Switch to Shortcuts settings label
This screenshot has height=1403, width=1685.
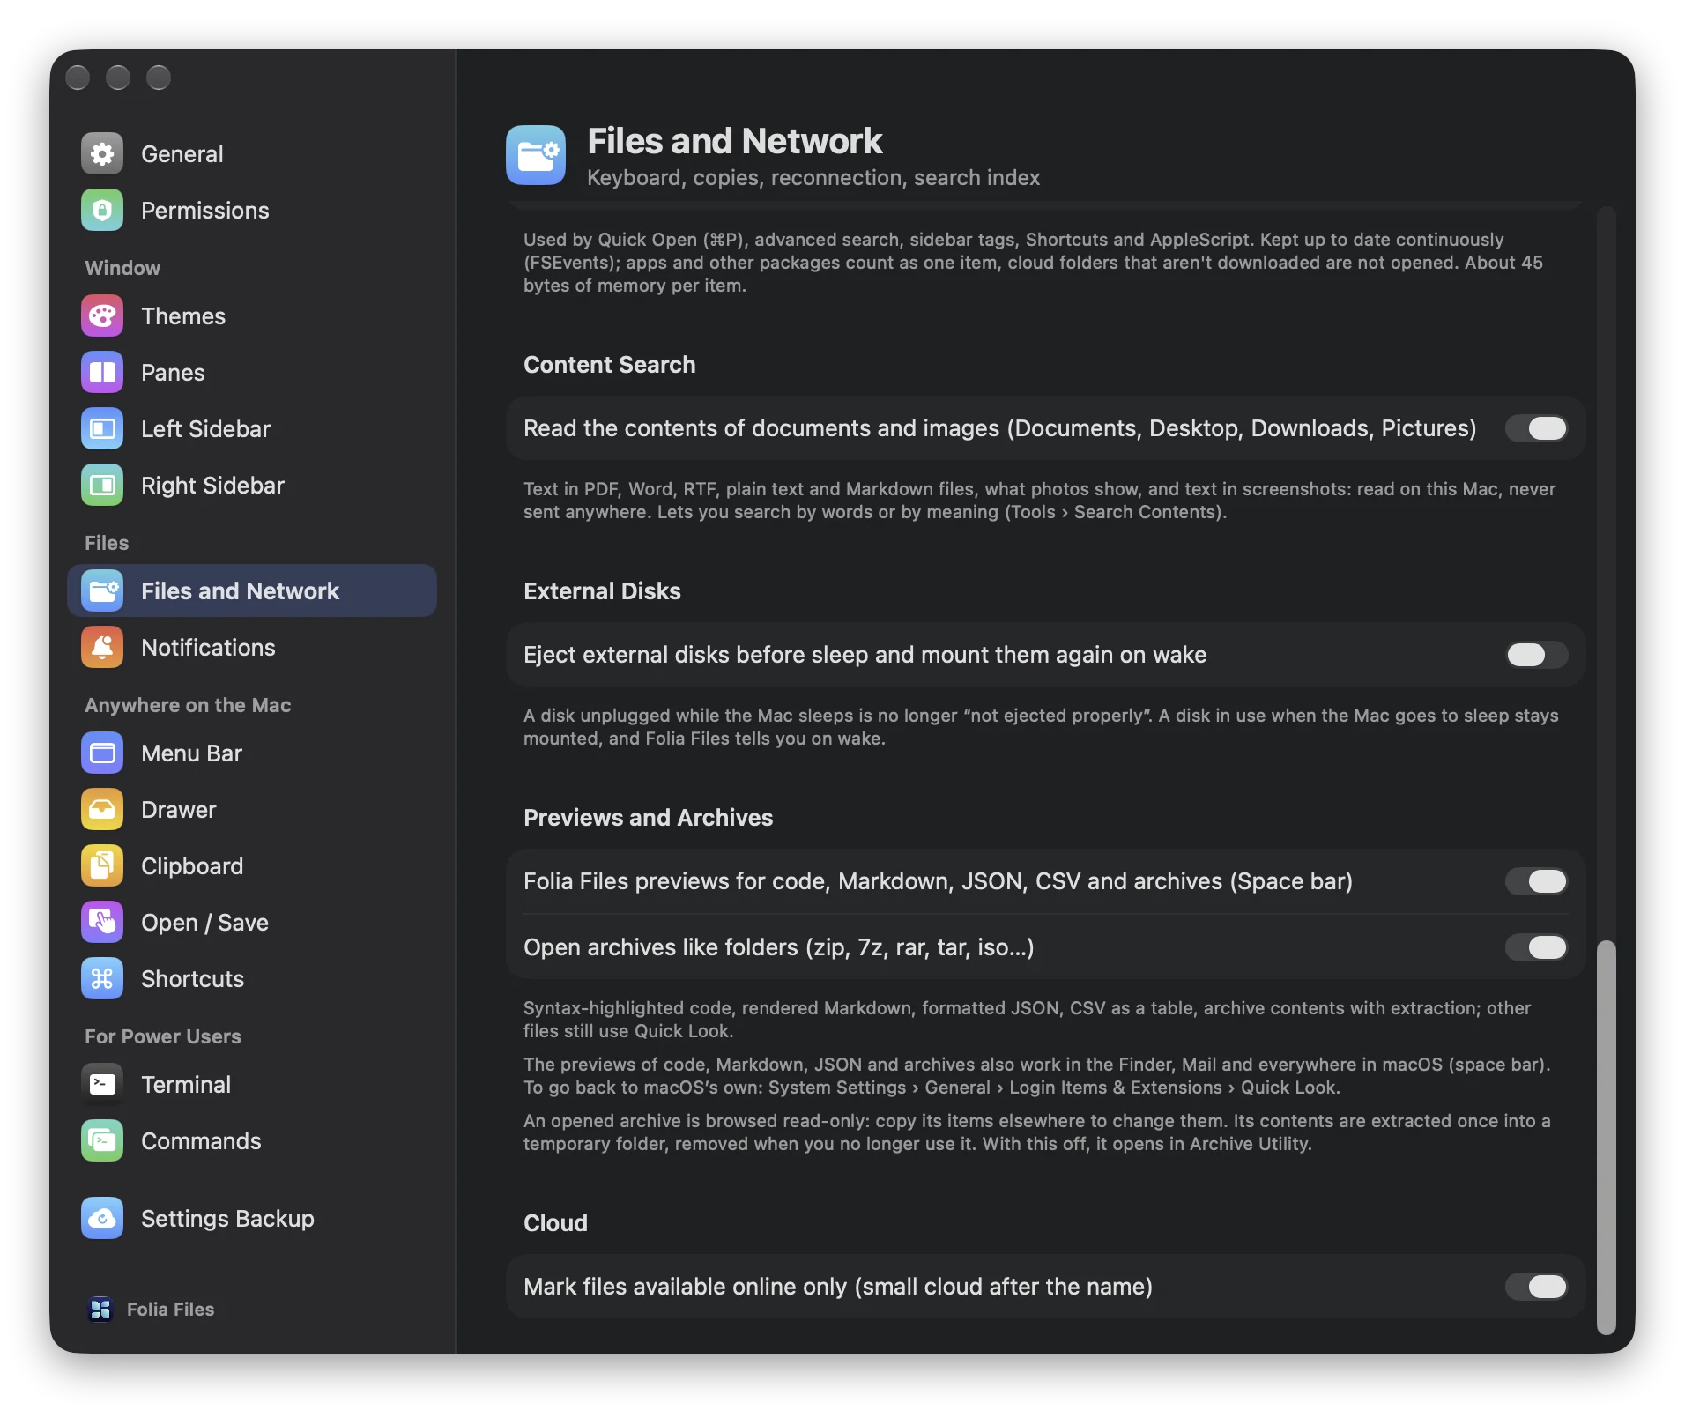coord(192,979)
